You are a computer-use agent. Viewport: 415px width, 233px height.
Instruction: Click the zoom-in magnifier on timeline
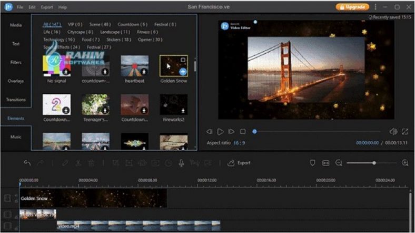(405, 163)
